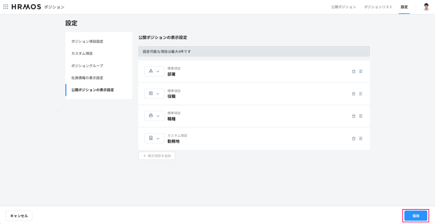
Task: Open the icon selector for 役職
Action: pos(154,94)
